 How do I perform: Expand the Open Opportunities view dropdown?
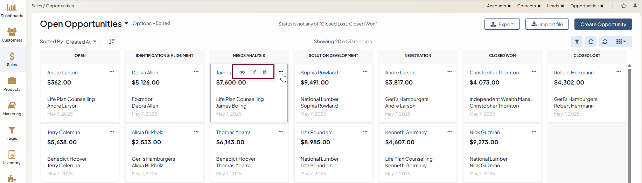126,24
